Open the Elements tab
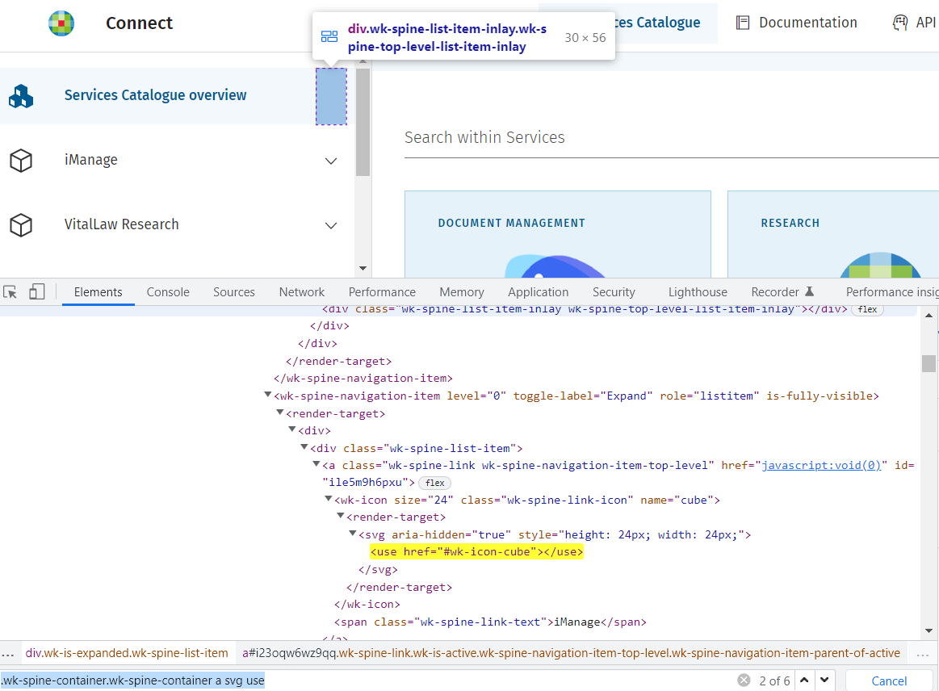Viewport: 939px width, 691px height. click(99, 292)
